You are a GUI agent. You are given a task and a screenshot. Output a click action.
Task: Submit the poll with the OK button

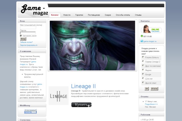click(147, 89)
